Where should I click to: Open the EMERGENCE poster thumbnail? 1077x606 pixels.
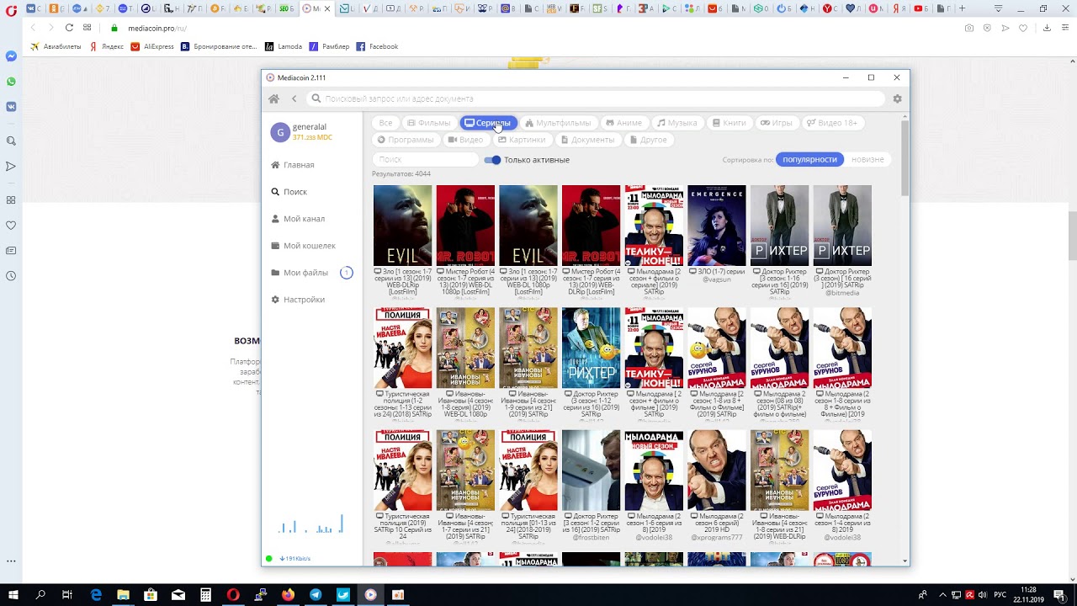click(x=716, y=226)
